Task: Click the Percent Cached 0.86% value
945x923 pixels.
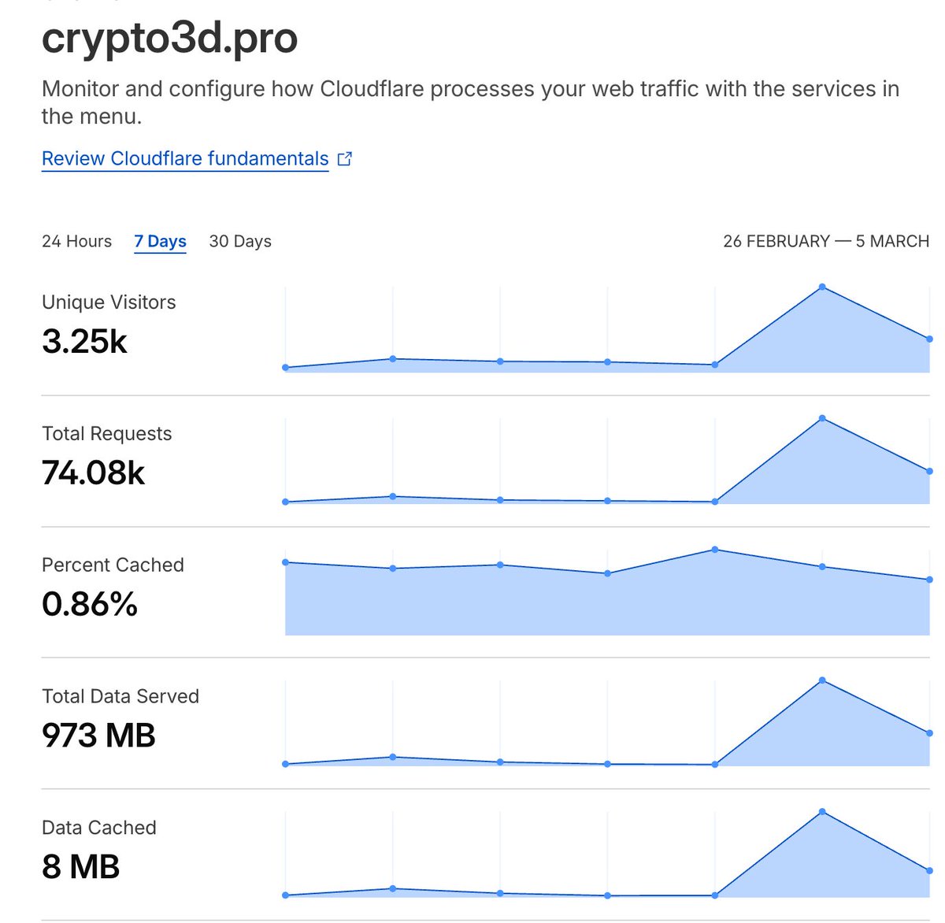Action: pos(90,605)
